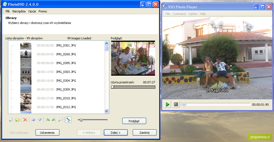Click the image list scrollbar thumb
The height and width of the screenshot is (142, 274).
[x=106, y=48]
